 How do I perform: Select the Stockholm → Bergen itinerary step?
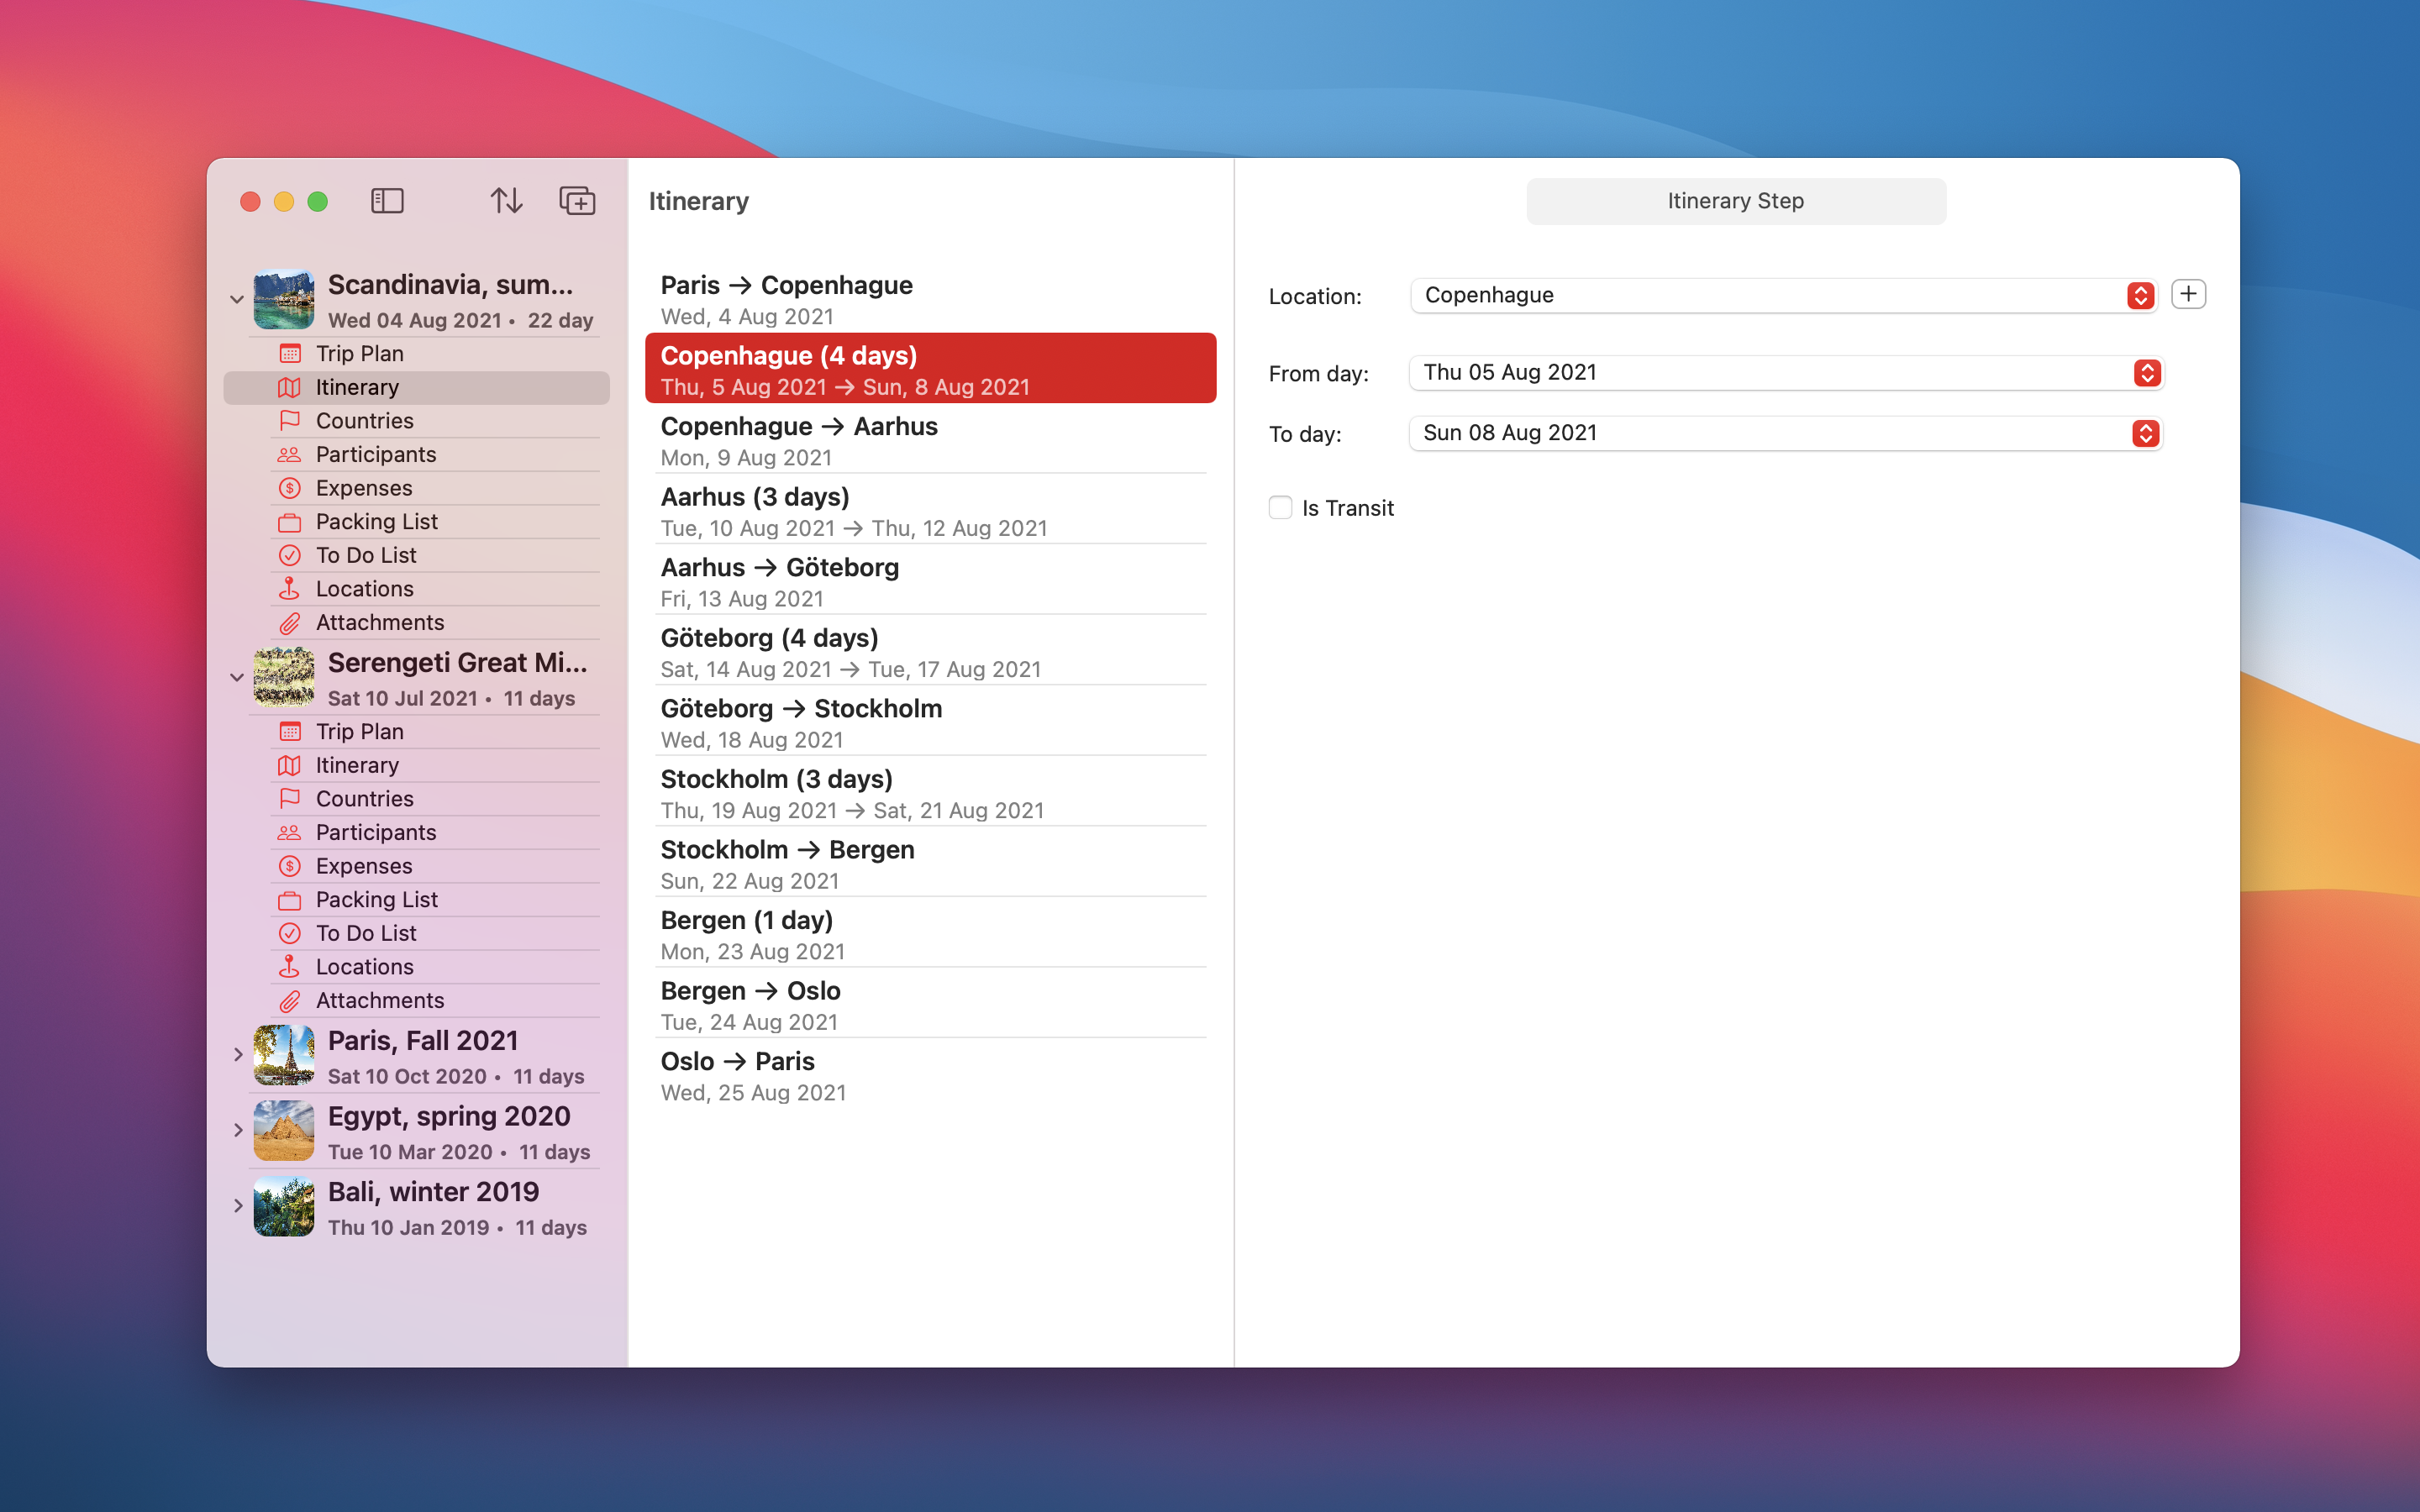click(x=930, y=863)
